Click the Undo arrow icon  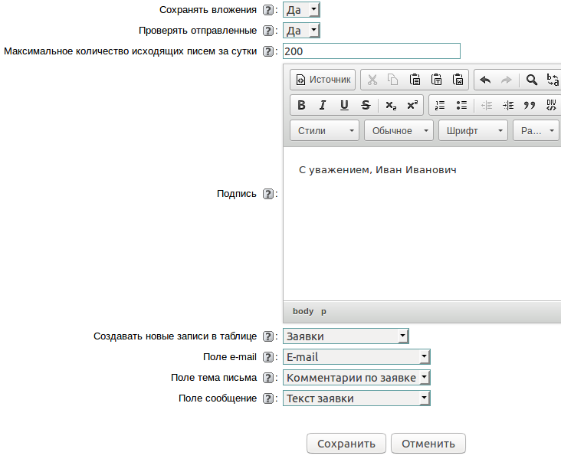click(484, 80)
